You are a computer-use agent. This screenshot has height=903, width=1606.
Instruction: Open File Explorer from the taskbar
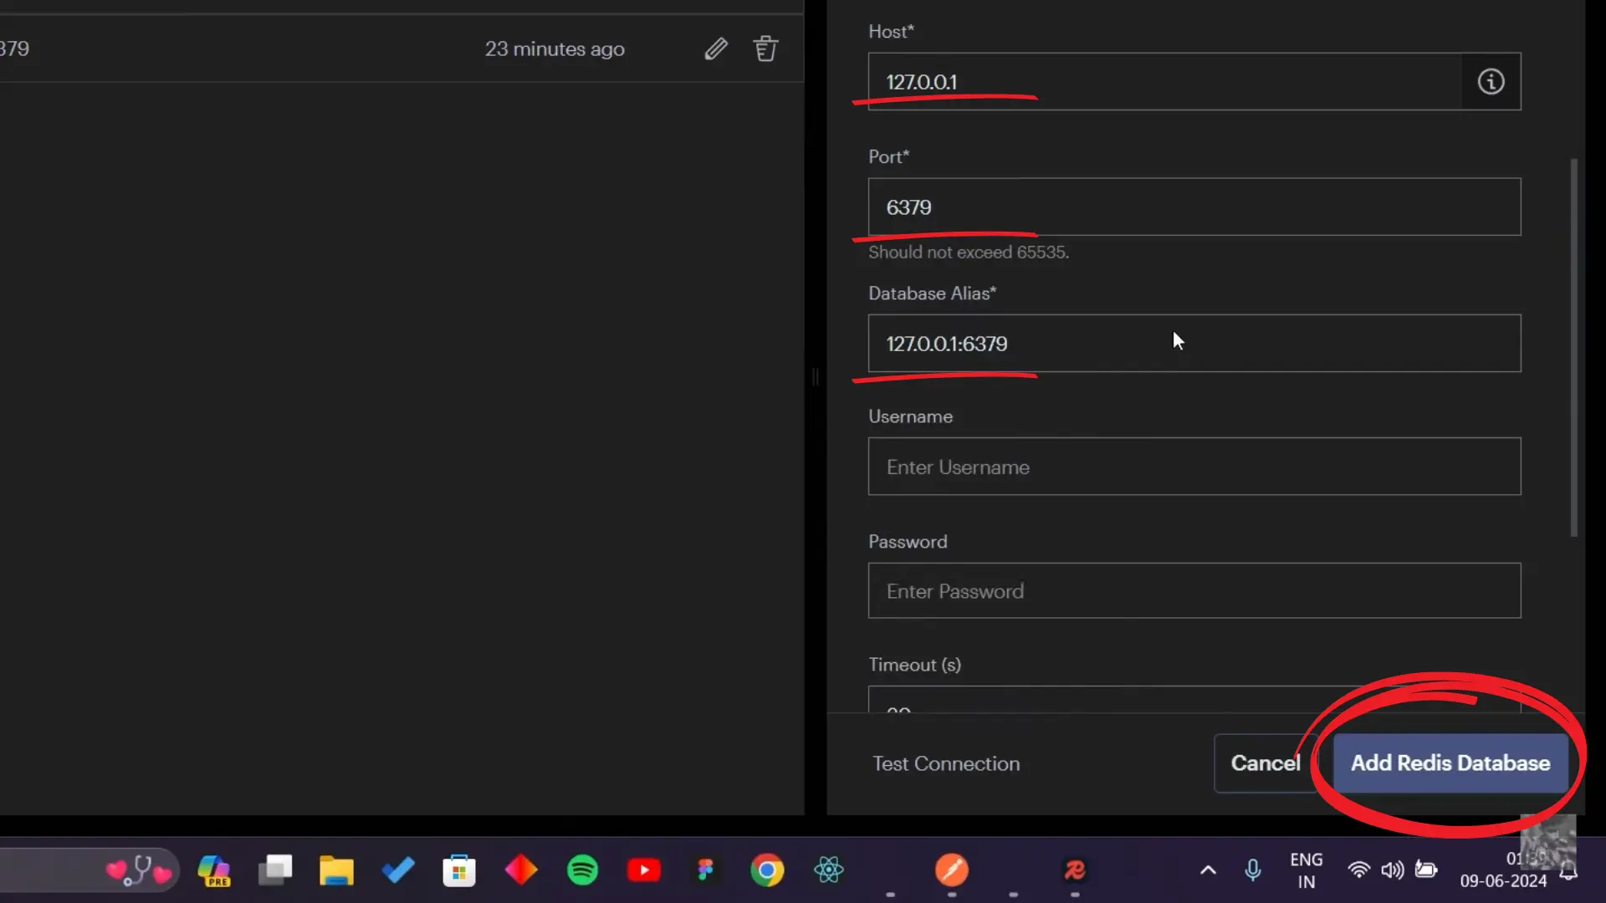point(336,870)
